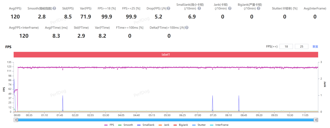Click the FPS threshold field showing 25

tap(302, 47)
